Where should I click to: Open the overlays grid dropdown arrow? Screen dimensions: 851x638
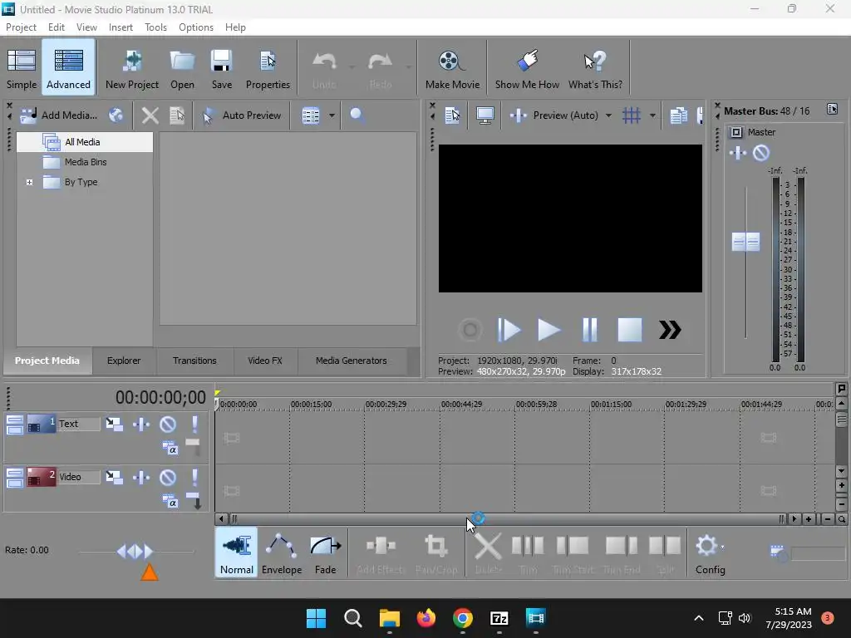[652, 115]
